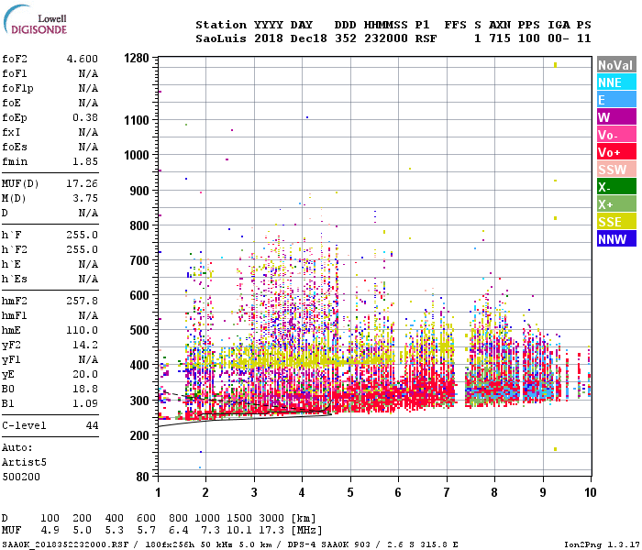Image resolution: width=642 pixels, height=550 pixels.
Task: Select the X+ light green legend swatch
Action: coord(616,203)
